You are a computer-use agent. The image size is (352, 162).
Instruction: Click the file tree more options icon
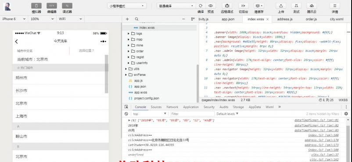[183, 19]
